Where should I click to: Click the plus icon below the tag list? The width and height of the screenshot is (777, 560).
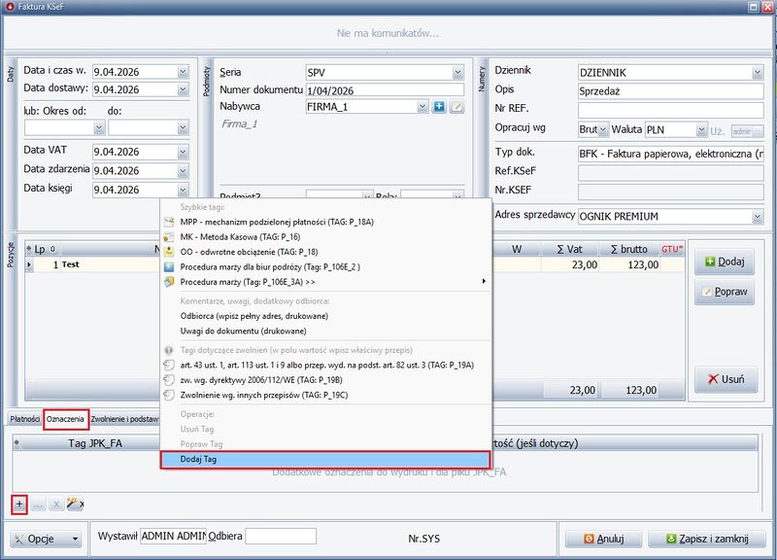point(19,505)
